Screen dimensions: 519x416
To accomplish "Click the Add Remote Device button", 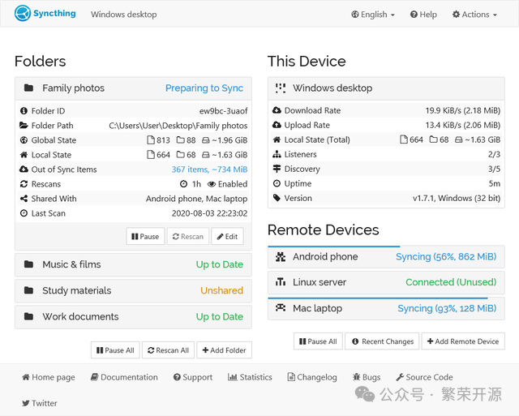I will tap(462, 341).
